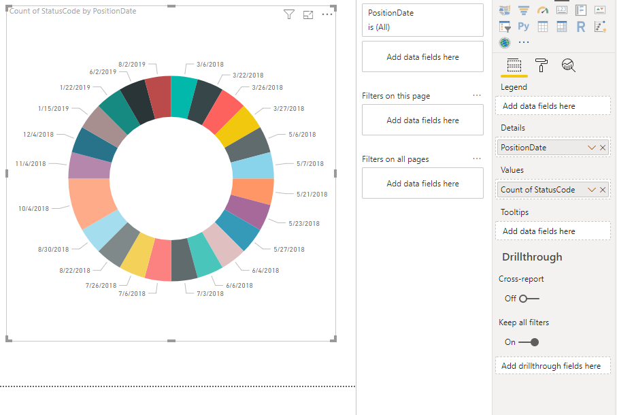Select the KPI visual icon
Screen dimensions: 617x415
coord(600,10)
